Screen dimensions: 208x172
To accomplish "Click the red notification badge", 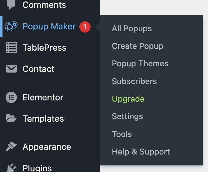I will 85,27.
